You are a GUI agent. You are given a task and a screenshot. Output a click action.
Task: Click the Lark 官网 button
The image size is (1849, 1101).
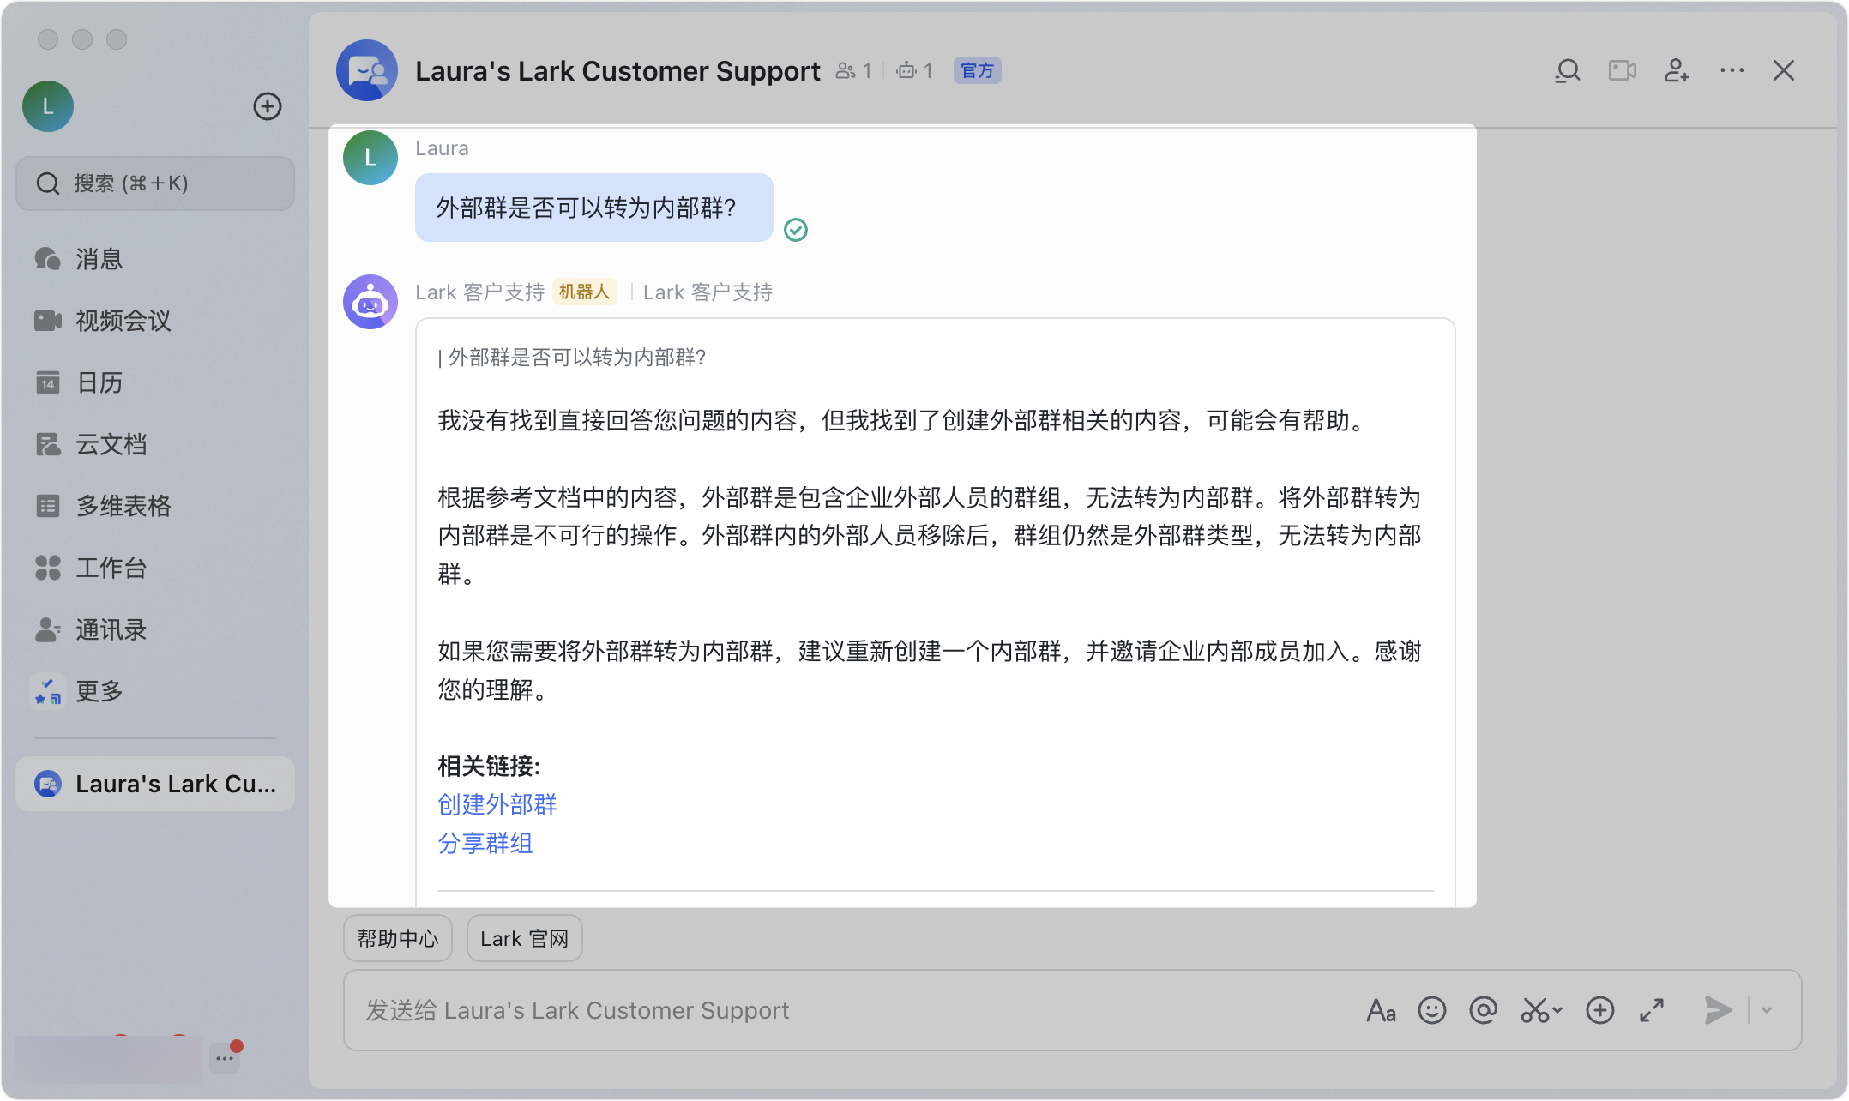click(524, 938)
